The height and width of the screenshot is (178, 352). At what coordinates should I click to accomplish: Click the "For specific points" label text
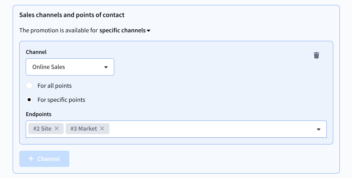point(61,100)
